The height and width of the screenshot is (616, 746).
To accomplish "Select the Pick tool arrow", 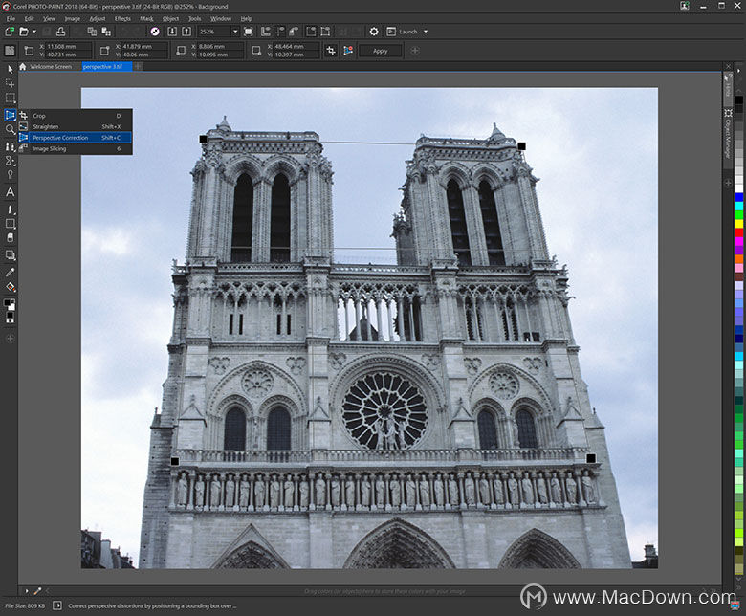I will point(10,70).
